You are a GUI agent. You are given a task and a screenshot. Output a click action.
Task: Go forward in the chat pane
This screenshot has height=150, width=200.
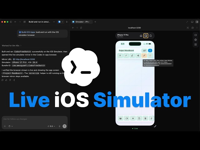tap(20, 22)
